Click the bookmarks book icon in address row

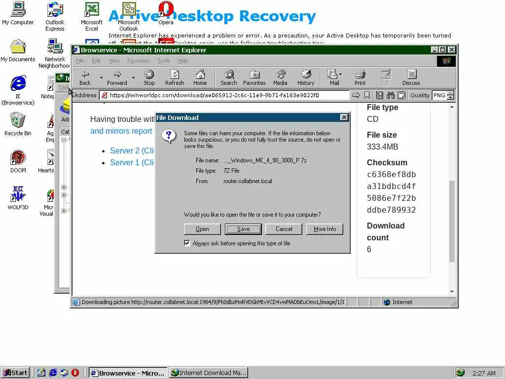(380, 95)
